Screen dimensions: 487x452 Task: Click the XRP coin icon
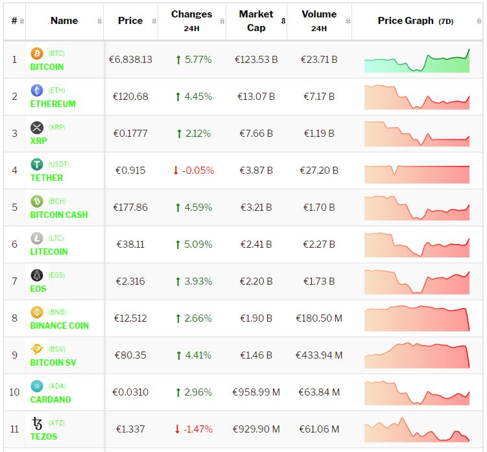[x=37, y=128]
